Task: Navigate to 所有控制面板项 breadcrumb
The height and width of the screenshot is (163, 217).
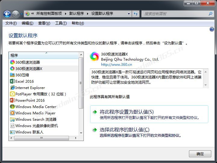Action: point(49,14)
